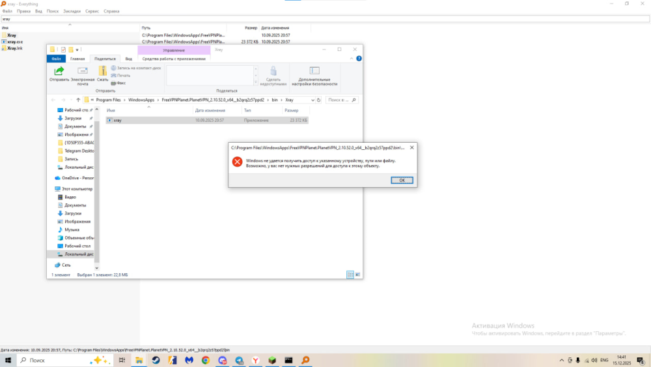
Task: Open Task View on the taskbar
Action: click(x=122, y=360)
